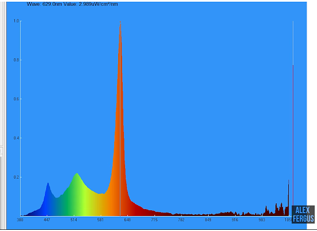Click the green peak near 514nm
This screenshot has height=231, width=317.
(77, 174)
